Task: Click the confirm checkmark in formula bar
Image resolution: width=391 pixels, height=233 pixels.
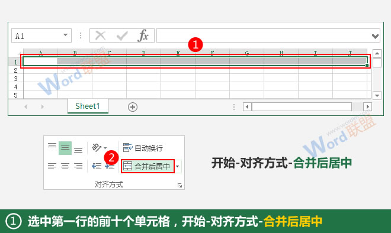Action: click(x=122, y=35)
